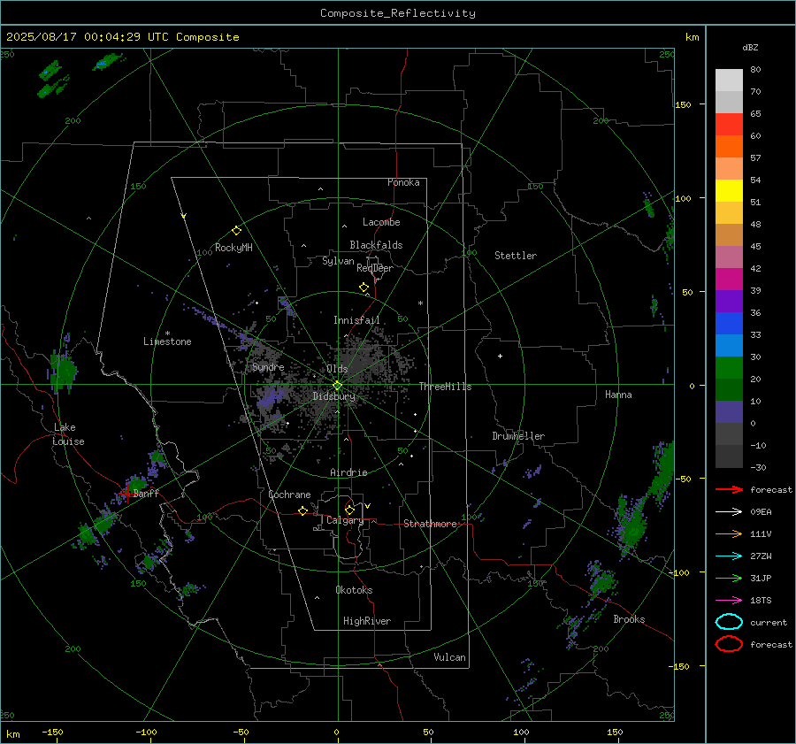Click the RedDeer city label
This screenshot has width=796, height=744.
pyautogui.click(x=375, y=268)
